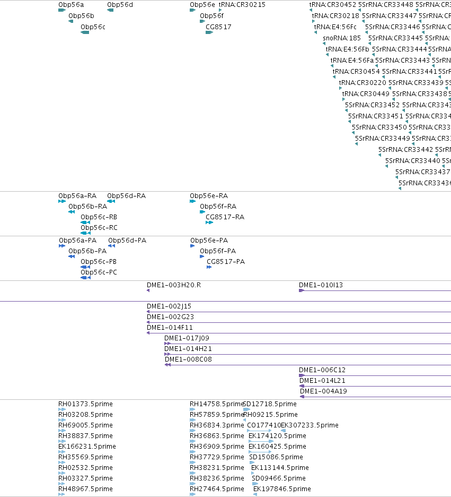Click the Obp56b gene name
The image size is (451, 497).
point(81,16)
